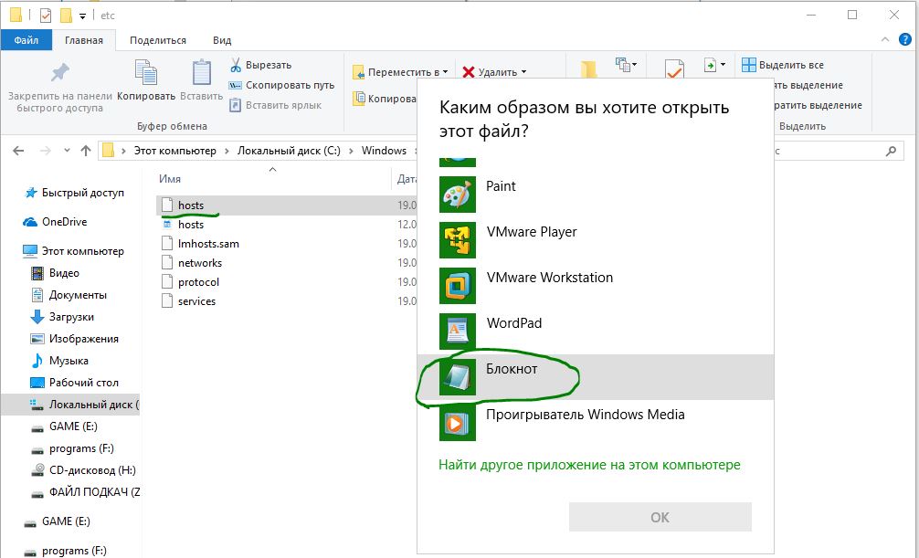Open Изображения folder in sidebar
The height and width of the screenshot is (558, 919).
(x=74, y=339)
